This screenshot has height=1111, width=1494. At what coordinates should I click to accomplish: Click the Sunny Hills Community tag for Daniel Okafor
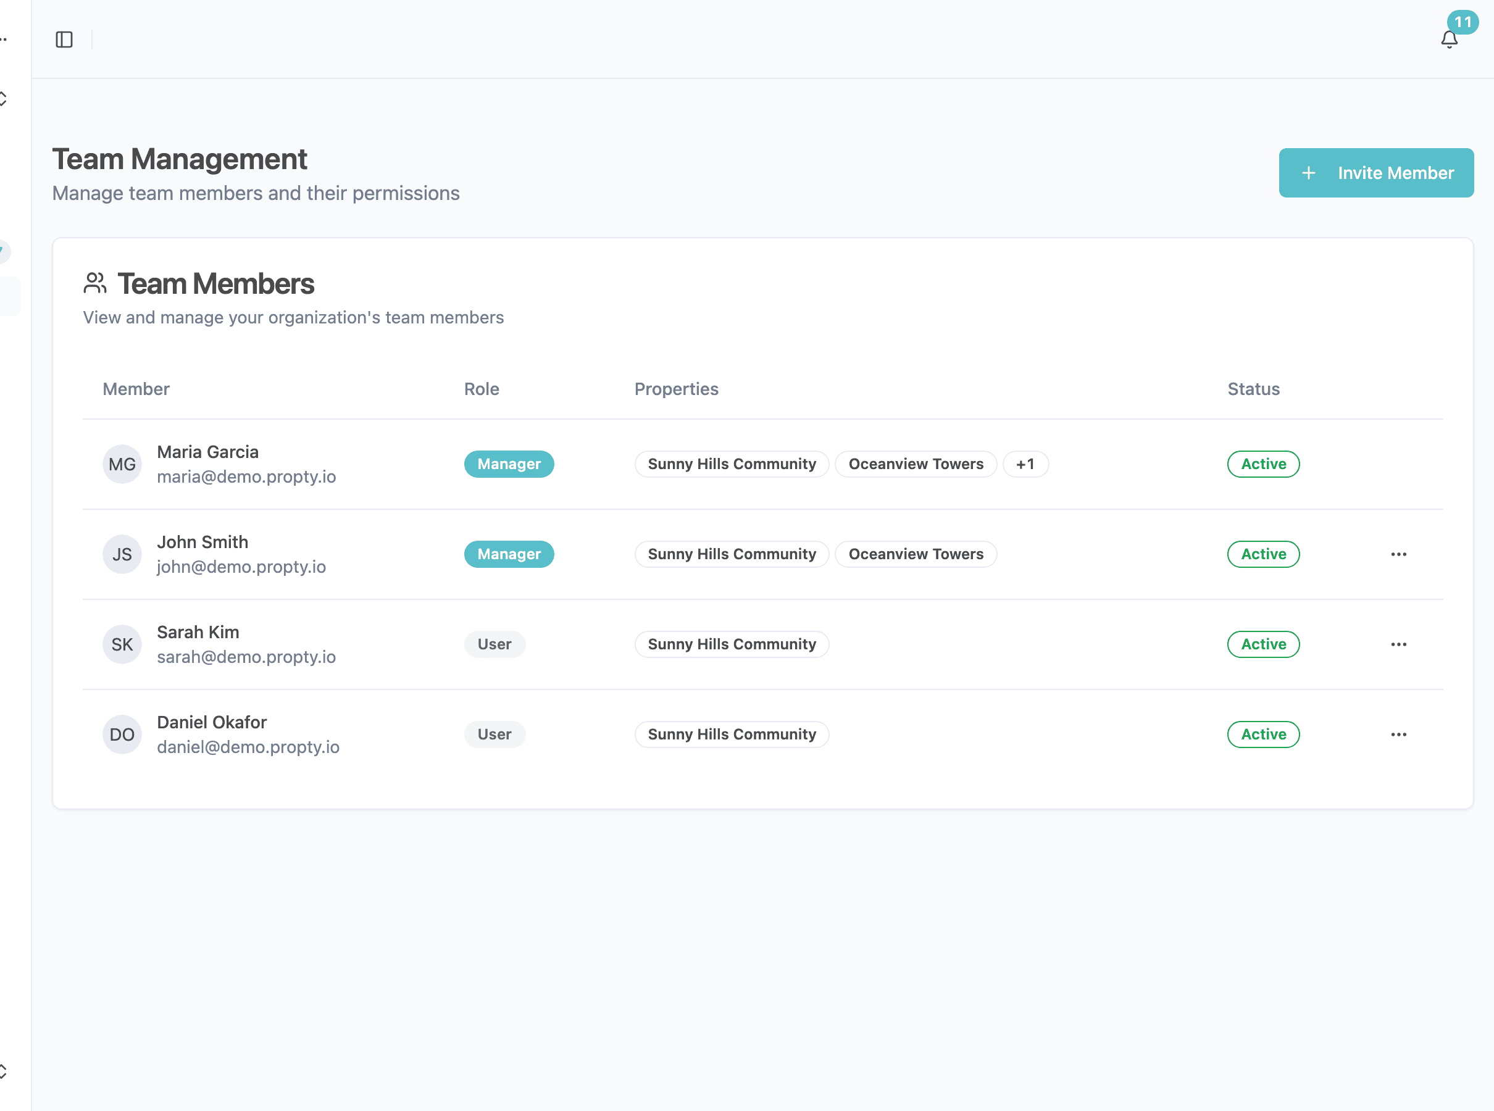pyautogui.click(x=732, y=734)
